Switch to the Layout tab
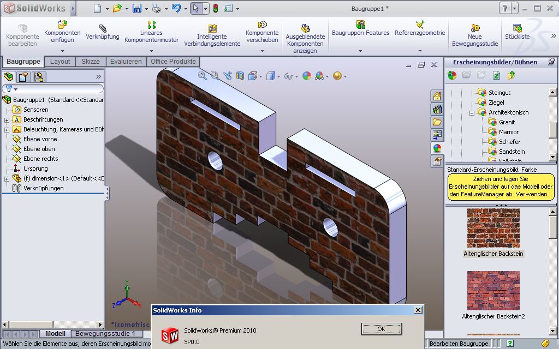The width and height of the screenshot is (559, 349). click(60, 61)
